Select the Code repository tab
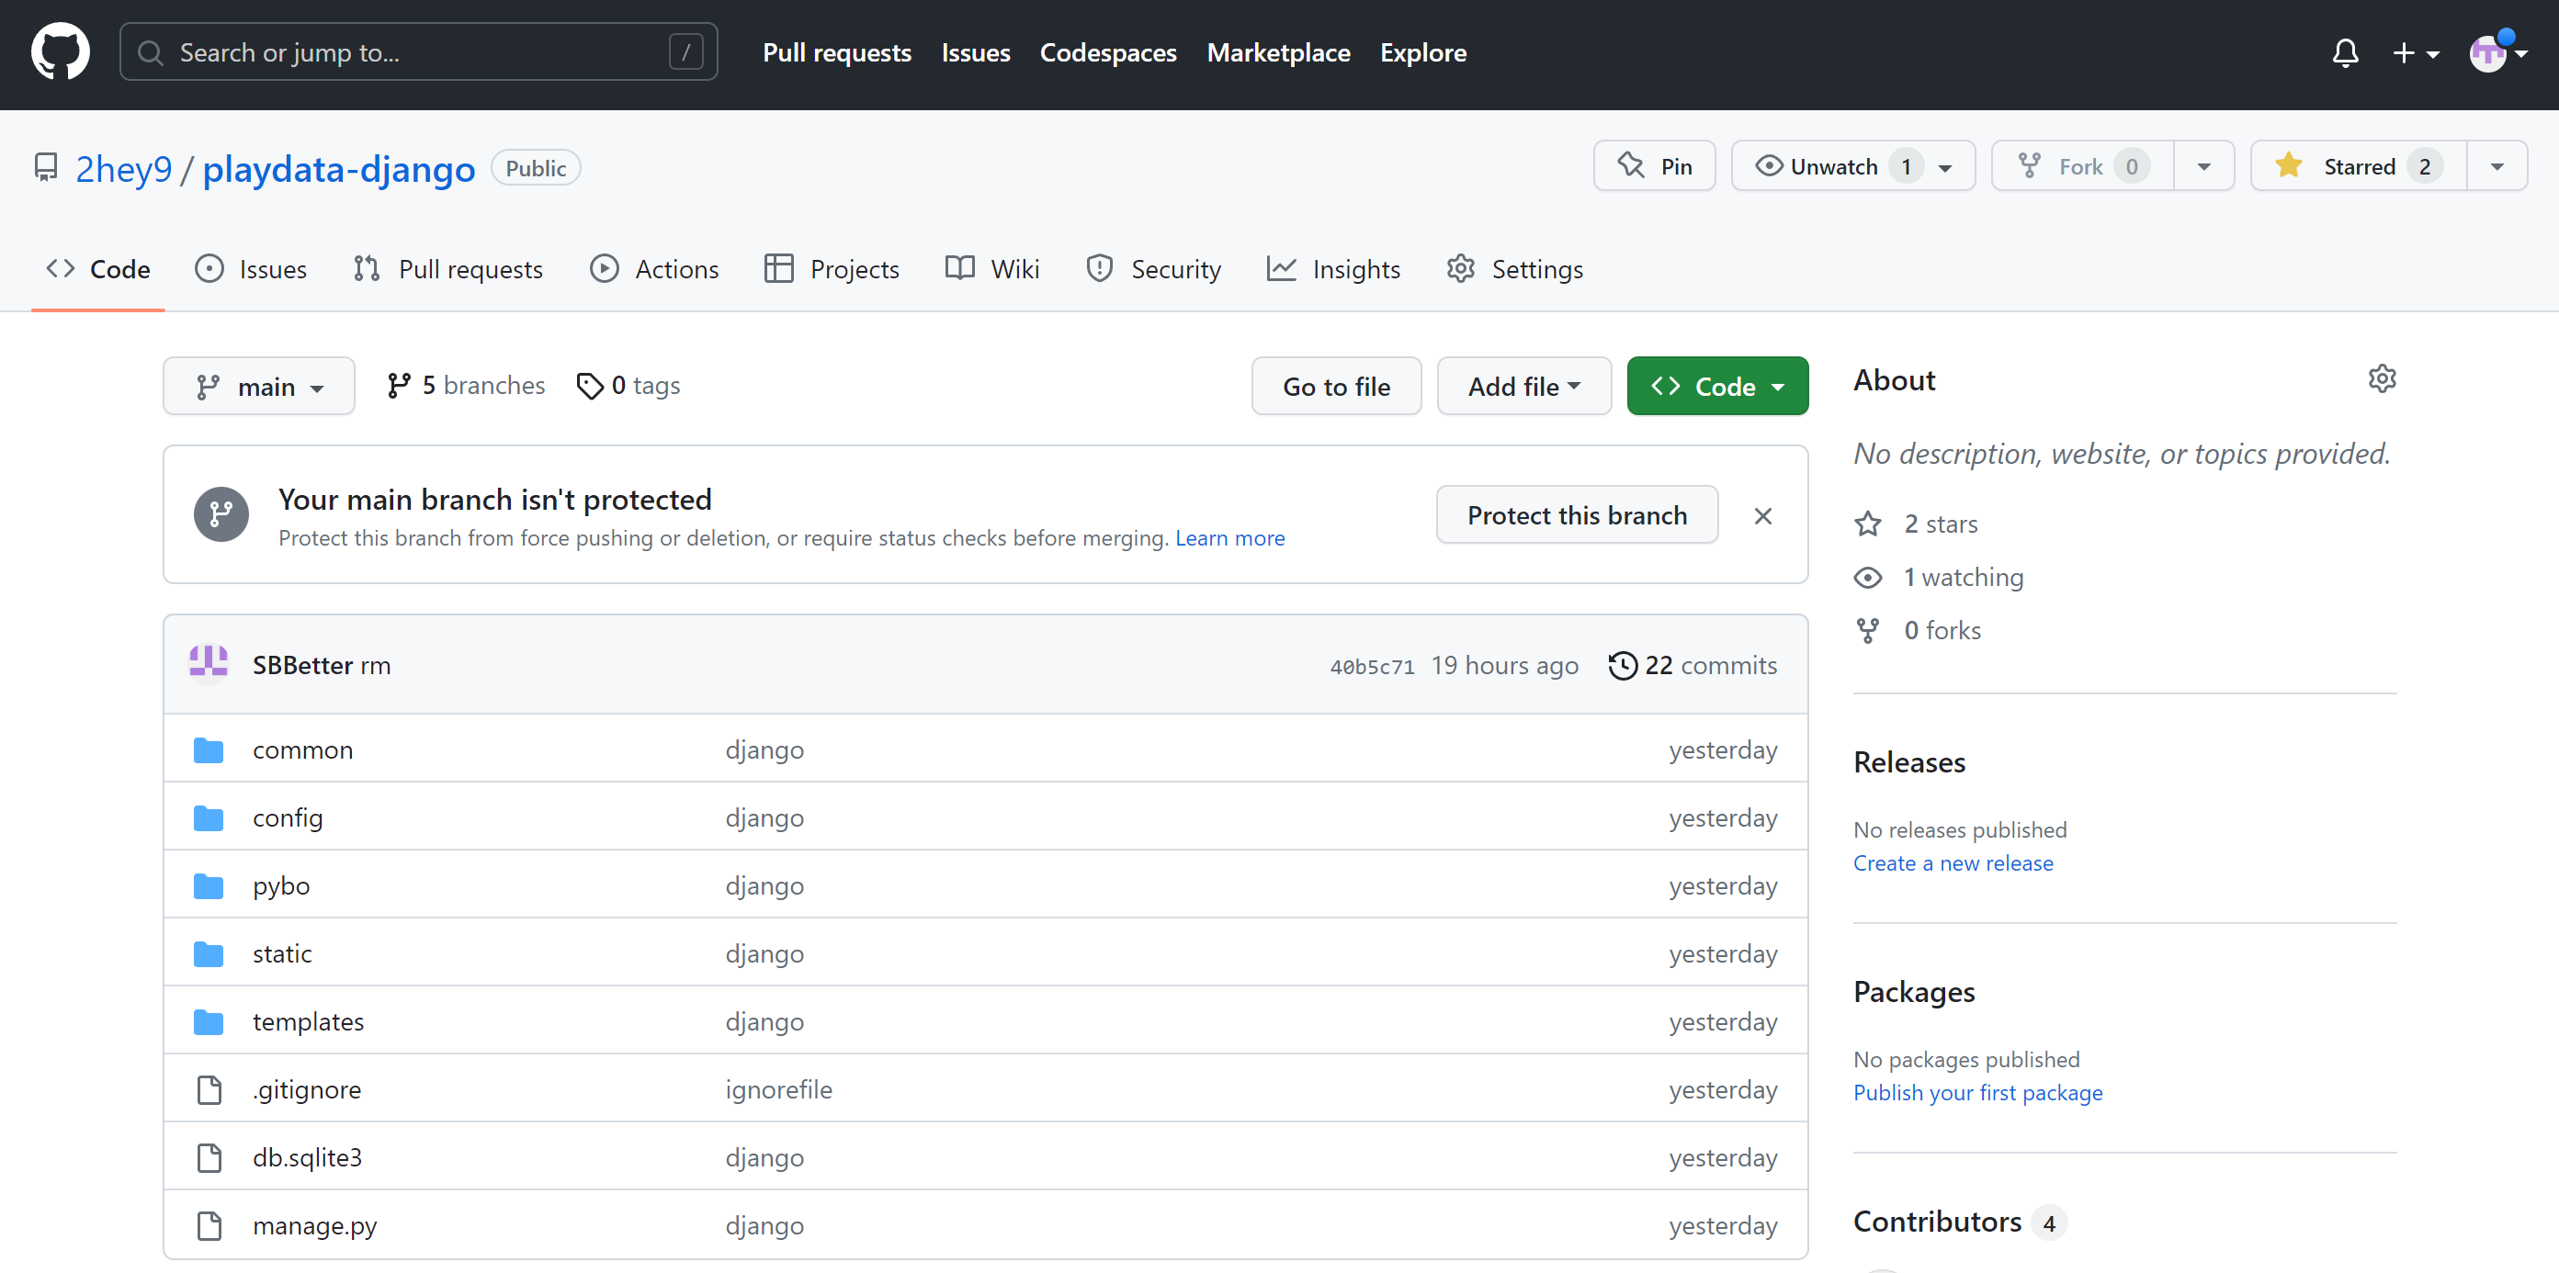Image resolution: width=2559 pixels, height=1273 pixels. pos(98,269)
